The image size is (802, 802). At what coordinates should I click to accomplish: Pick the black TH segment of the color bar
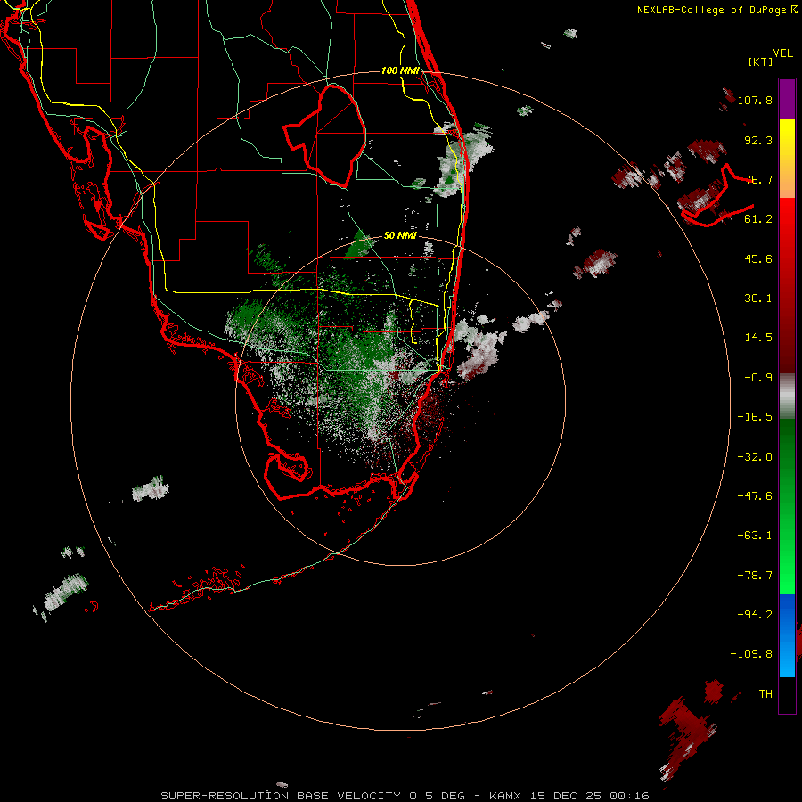pos(787,695)
